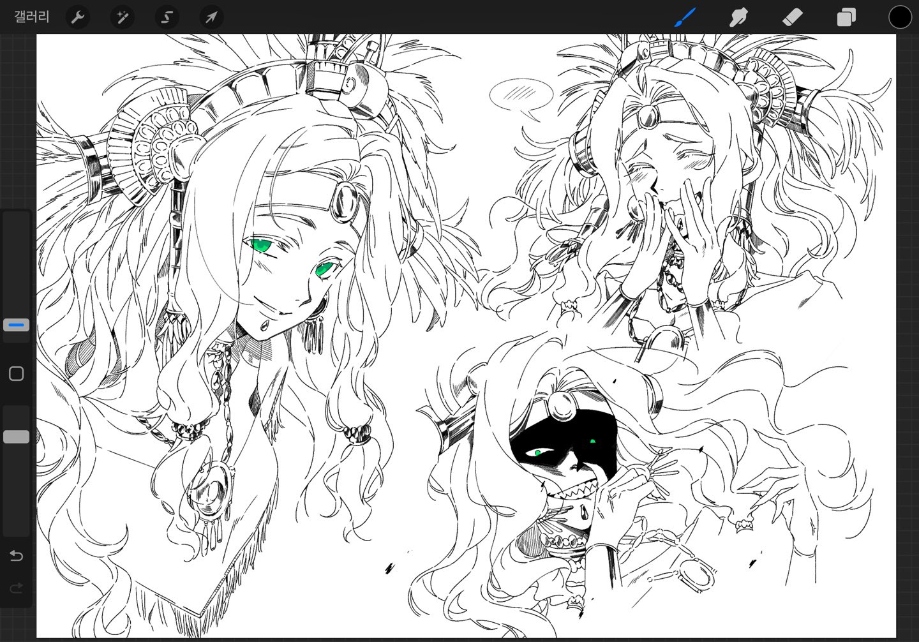Open the Layers panel

click(x=846, y=17)
